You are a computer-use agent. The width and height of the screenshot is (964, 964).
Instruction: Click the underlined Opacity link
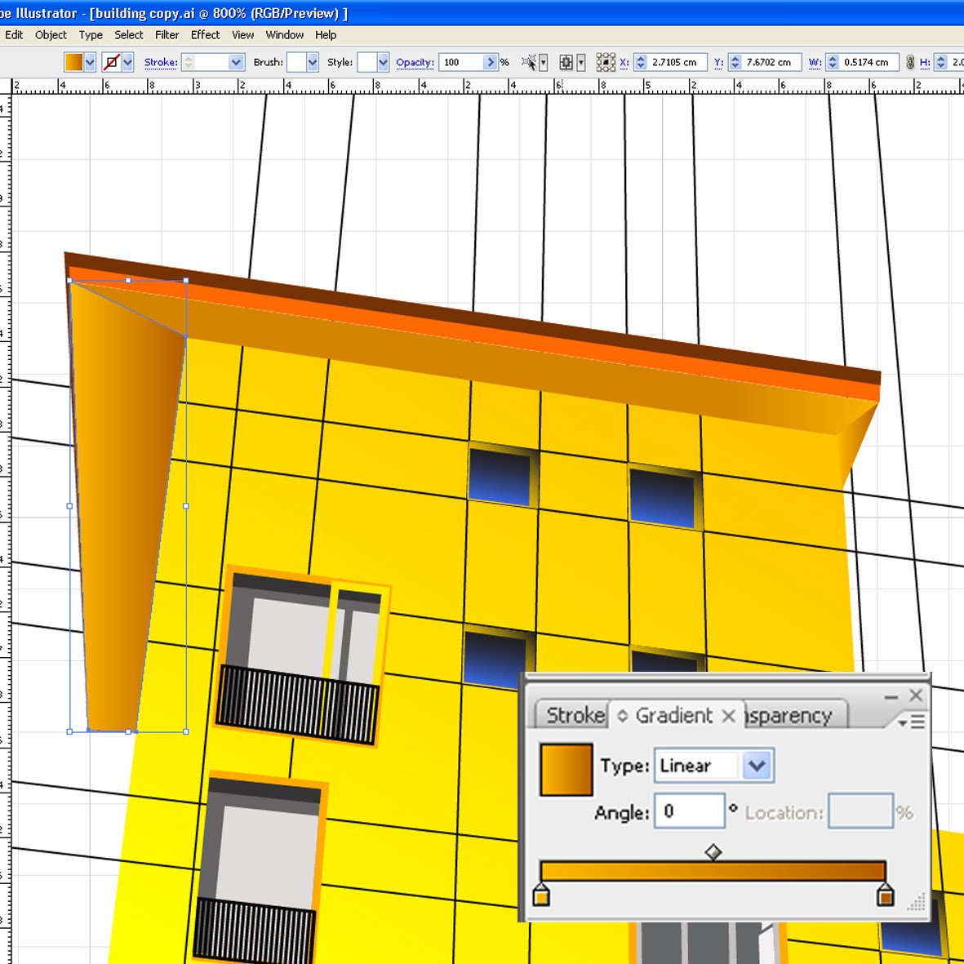(x=414, y=62)
